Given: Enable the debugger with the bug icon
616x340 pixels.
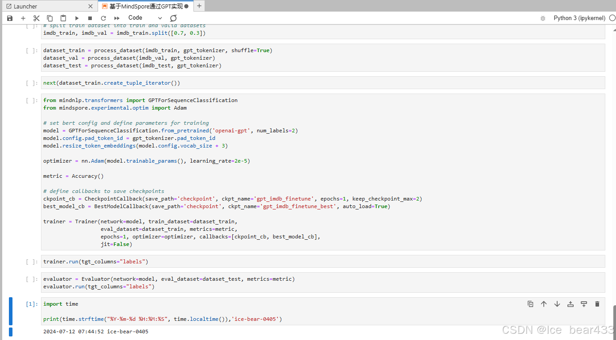Looking at the screenshot, I should 542,18.
